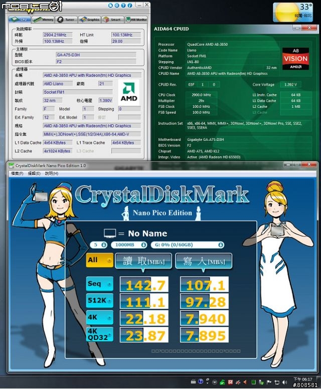Click the volume speaker tray icon
Viewport: 321px width, 389px height.
tap(284, 382)
